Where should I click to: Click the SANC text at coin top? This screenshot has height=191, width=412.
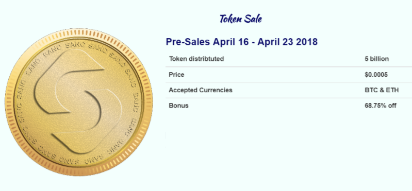(75, 45)
